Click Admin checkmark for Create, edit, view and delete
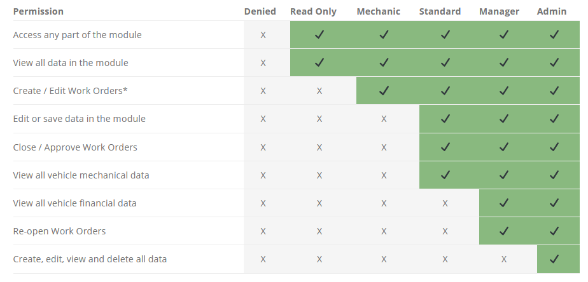Viewport: 588px width, 282px height. [554, 259]
